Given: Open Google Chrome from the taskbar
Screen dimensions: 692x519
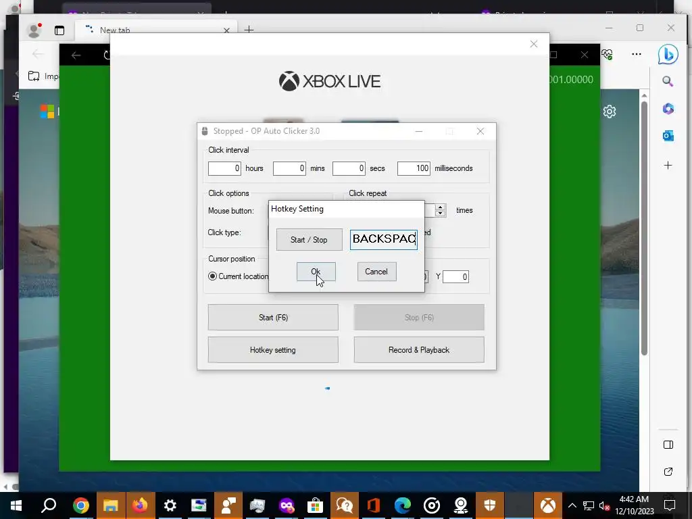Looking at the screenshot, I should pos(81,505).
